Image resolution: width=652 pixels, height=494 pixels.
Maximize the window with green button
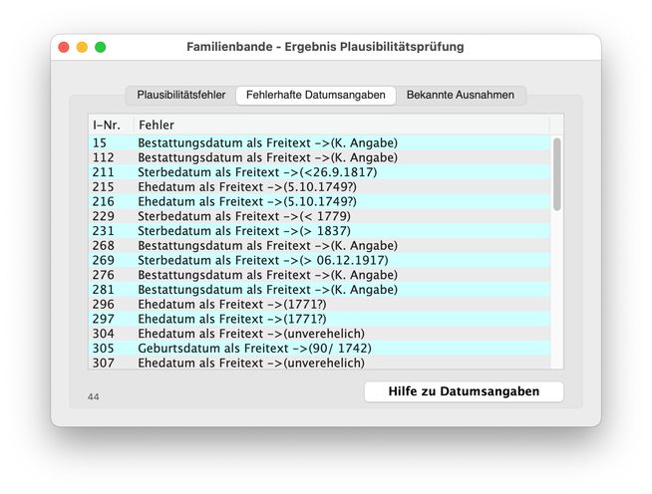[x=100, y=47]
